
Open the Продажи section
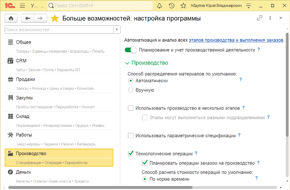(59, 84)
